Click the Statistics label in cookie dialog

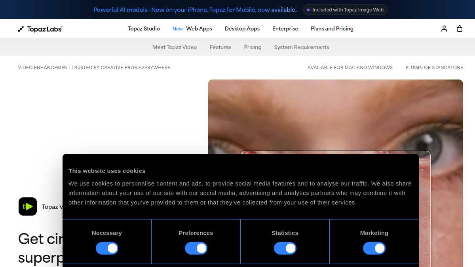[285, 233]
